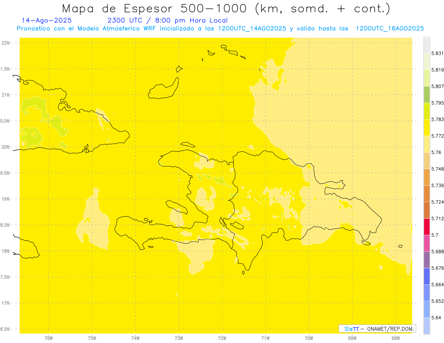The width and height of the screenshot is (444, 343).
Task: Click the '71W' longitude label
Action: point(265,338)
